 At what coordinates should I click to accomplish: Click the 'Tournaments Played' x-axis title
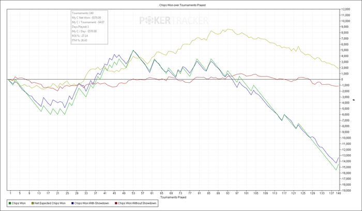point(173,198)
